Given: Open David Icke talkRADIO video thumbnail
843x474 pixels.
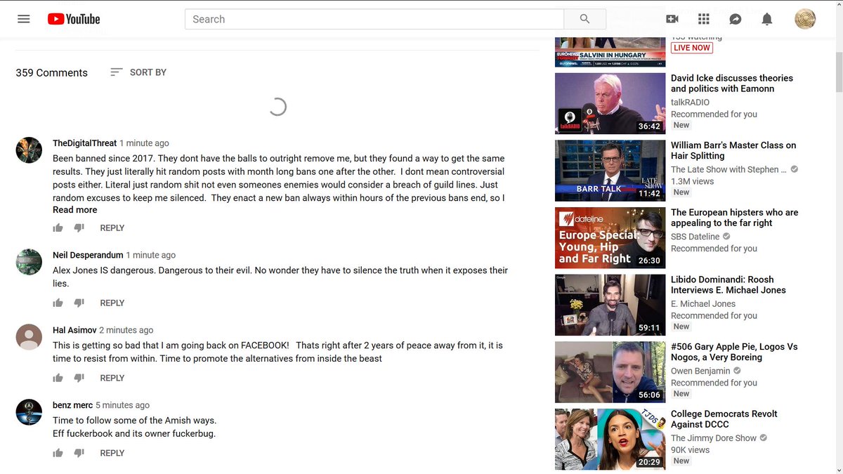Looking at the screenshot, I should pos(610,103).
